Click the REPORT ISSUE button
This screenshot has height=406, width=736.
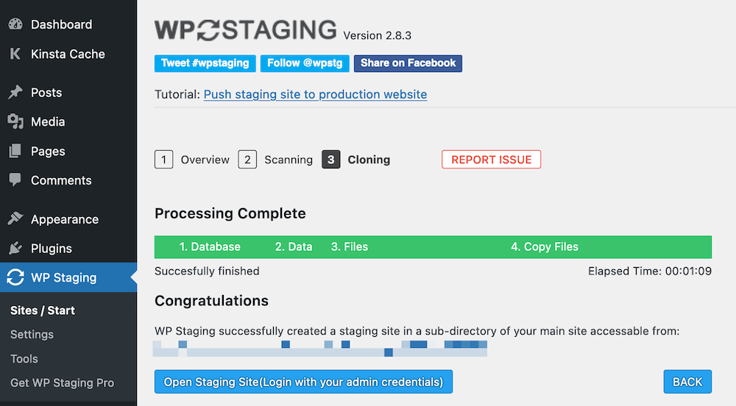click(491, 160)
